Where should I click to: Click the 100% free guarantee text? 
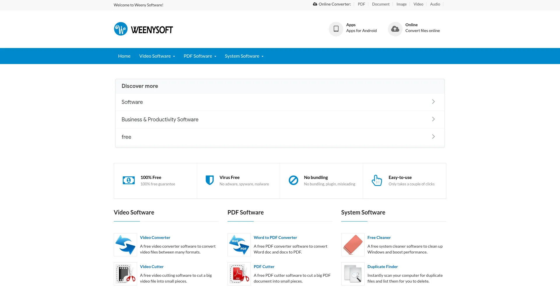tap(158, 184)
